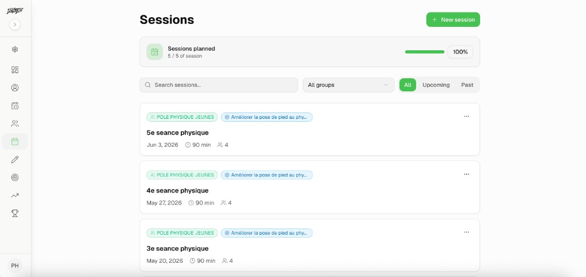
Task: Open the PH user avatar
Action: pos(15,266)
